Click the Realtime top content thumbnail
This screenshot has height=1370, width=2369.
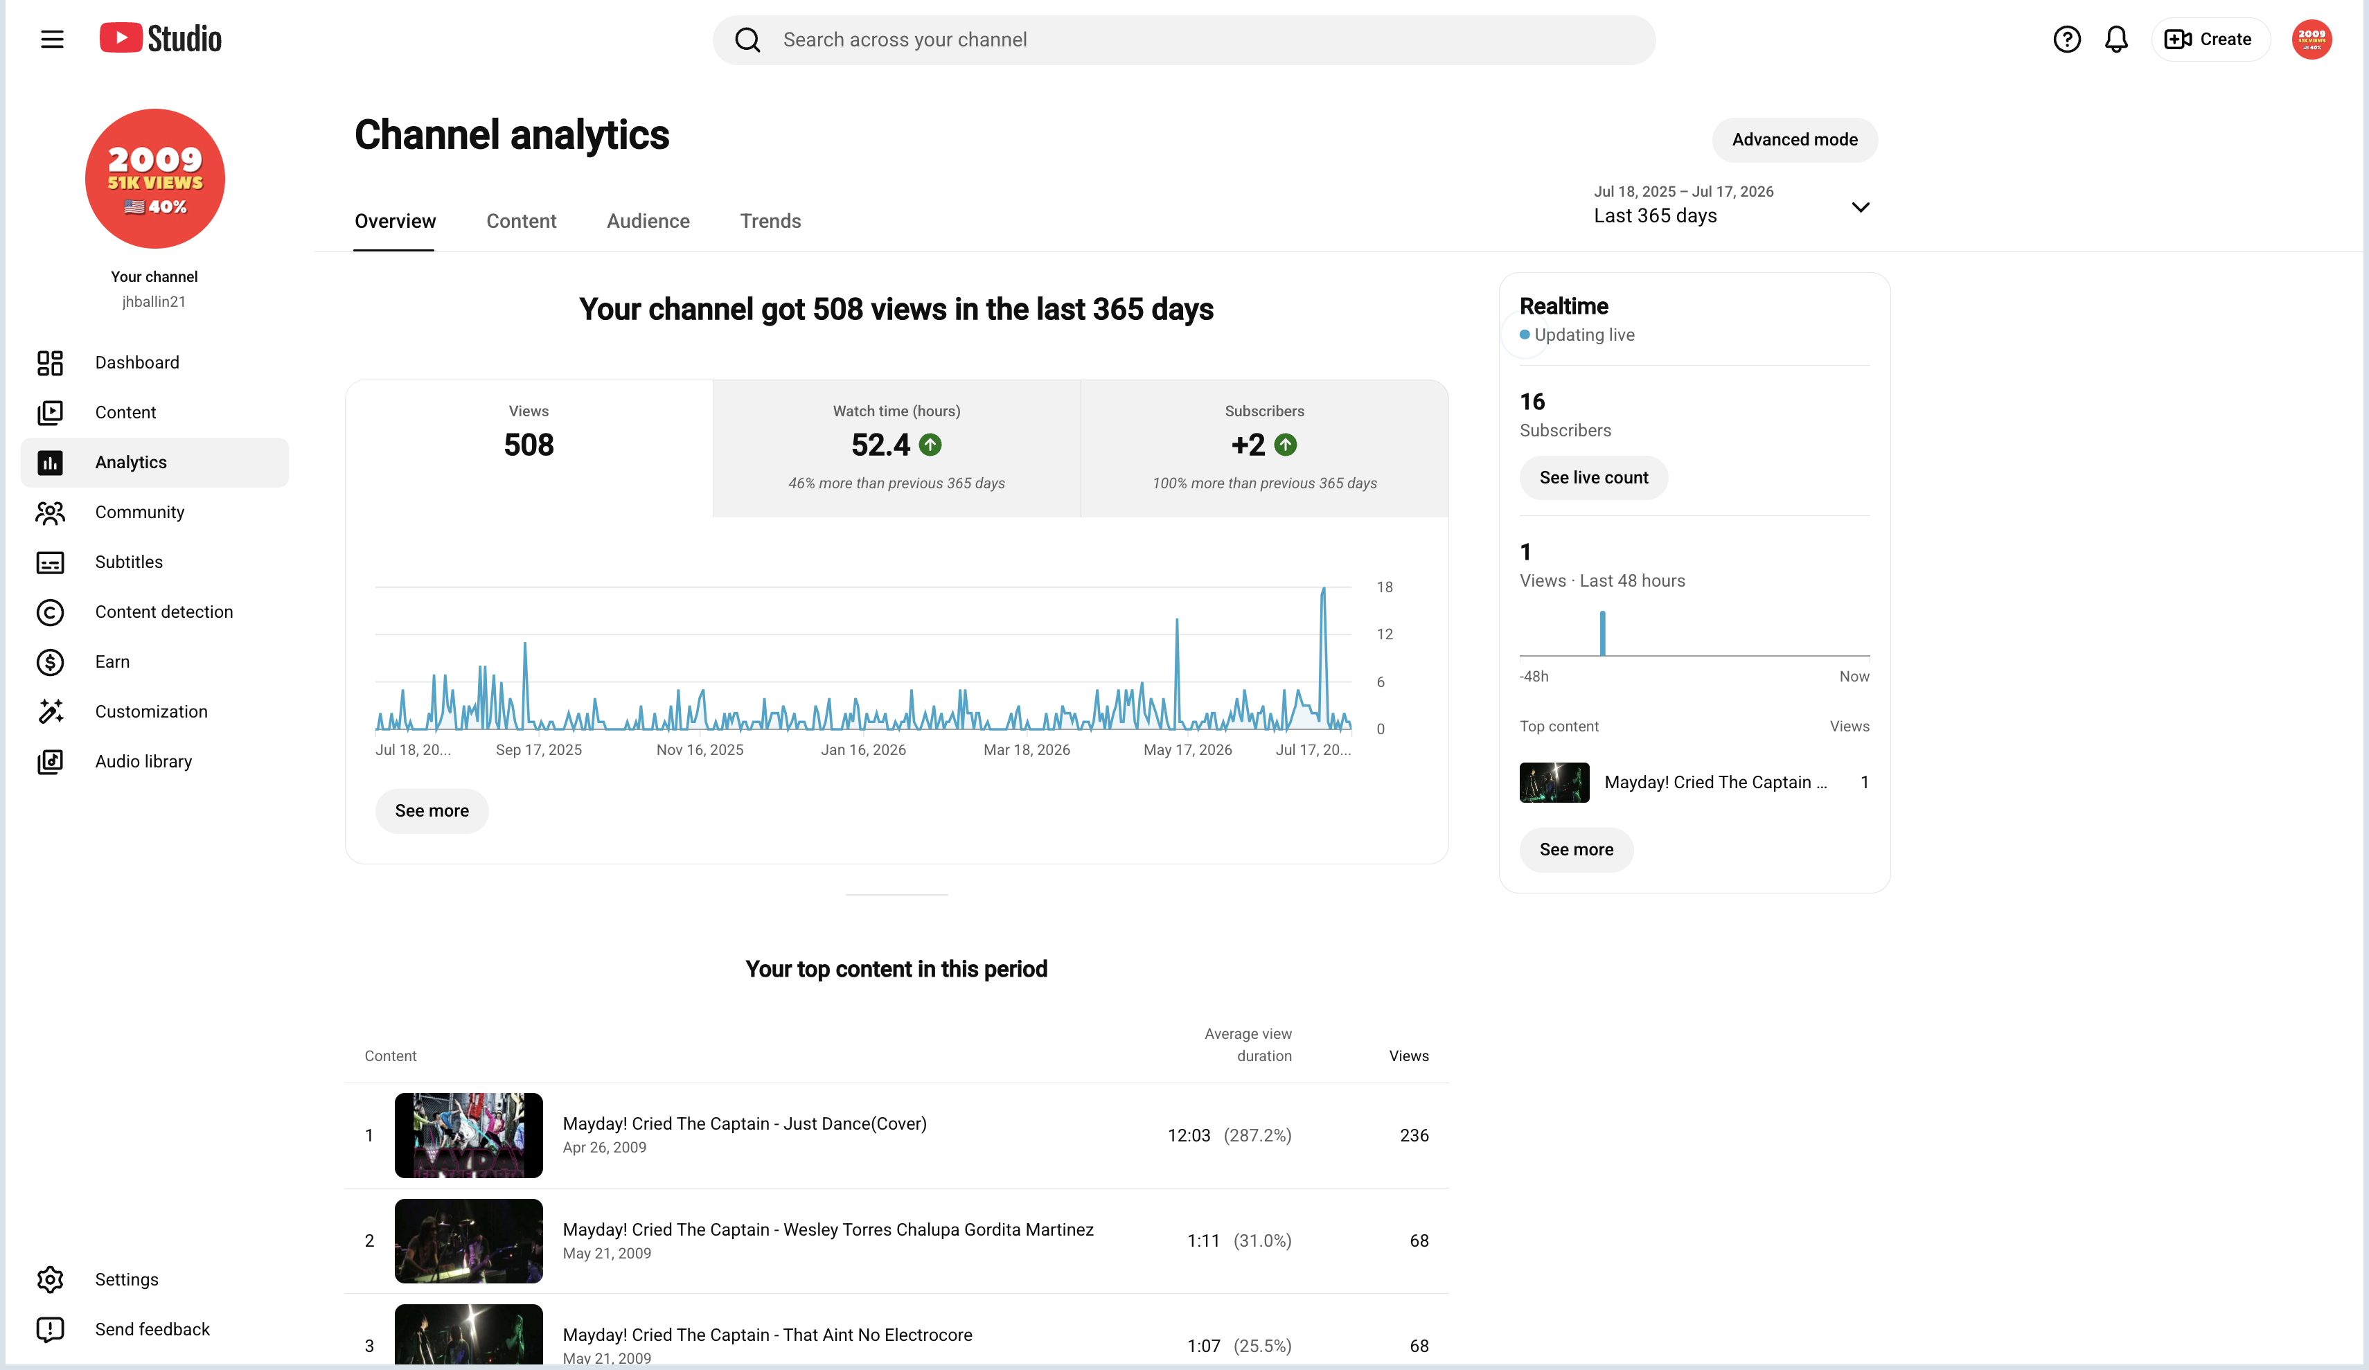click(x=1554, y=783)
